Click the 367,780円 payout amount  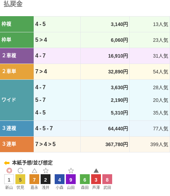pos(117,144)
